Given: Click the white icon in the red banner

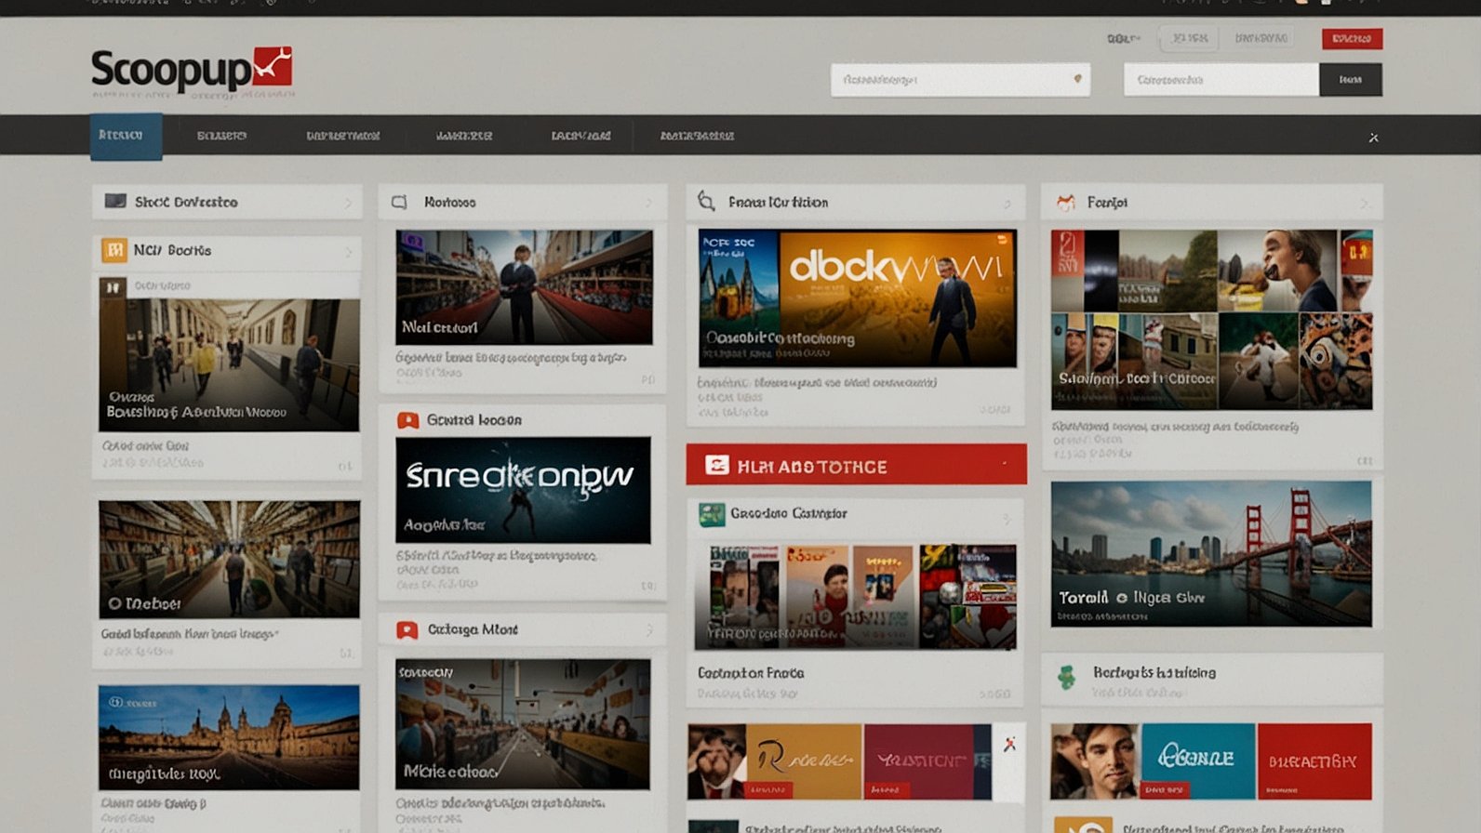Looking at the screenshot, I should point(716,466).
